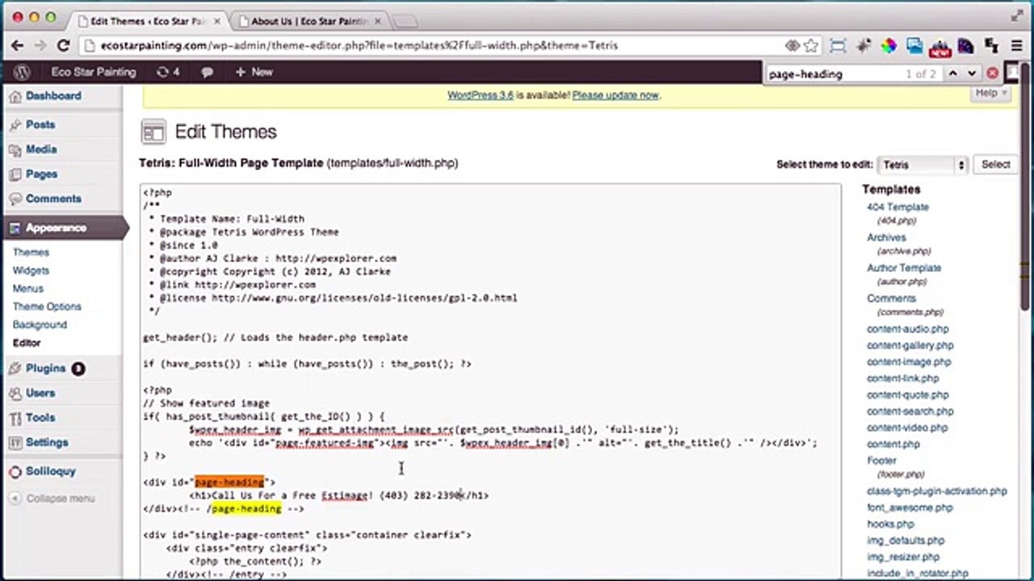Go to next find match arrow
Screen dimensions: 1034x581
[972, 73]
